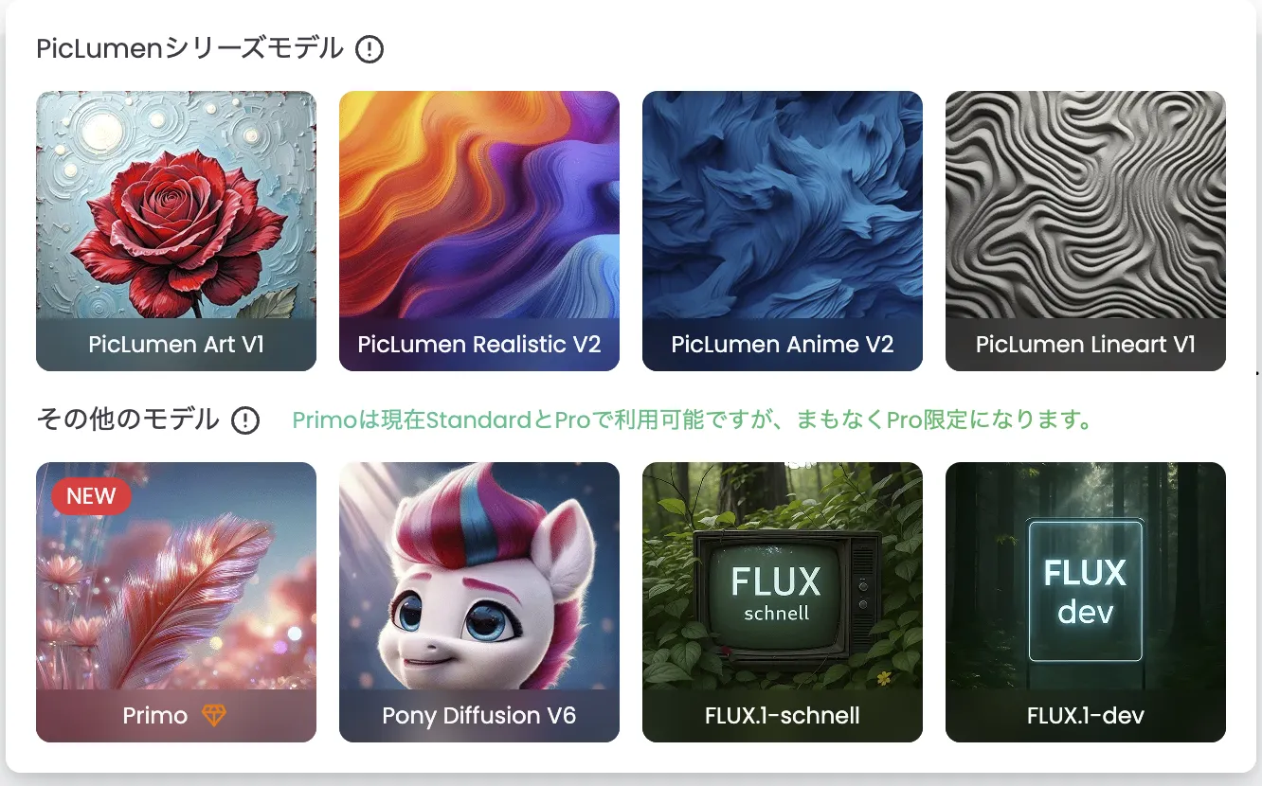Screen dimensions: 1262x786
Task: Click the red NEW badge on Primo
Action: click(91, 496)
